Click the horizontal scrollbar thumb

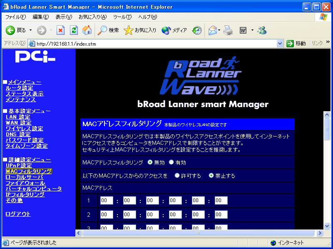(198, 233)
